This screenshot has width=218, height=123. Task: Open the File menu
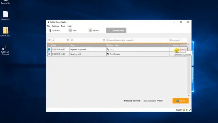coord(48,26)
